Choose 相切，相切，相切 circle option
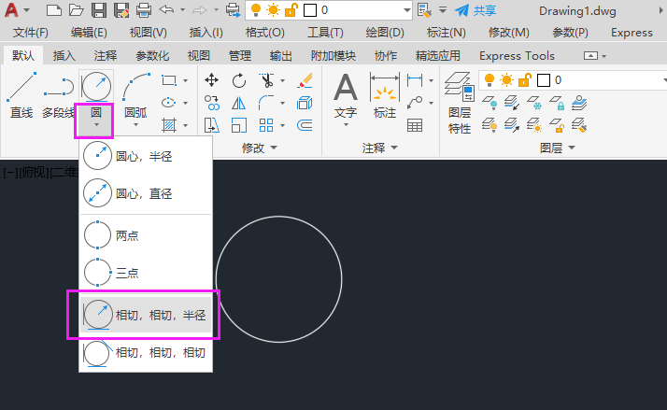The width and height of the screenshot is (667, 410). point(146,353)
